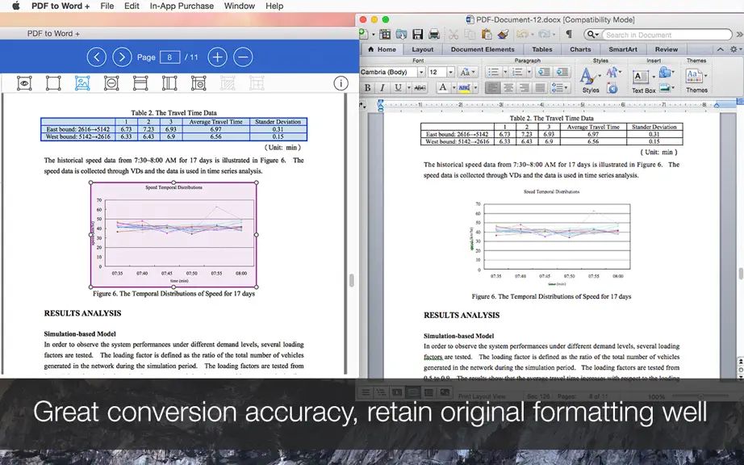Click the Save icon in Word toolbar

pyautogui.click(x=417, y=34)
